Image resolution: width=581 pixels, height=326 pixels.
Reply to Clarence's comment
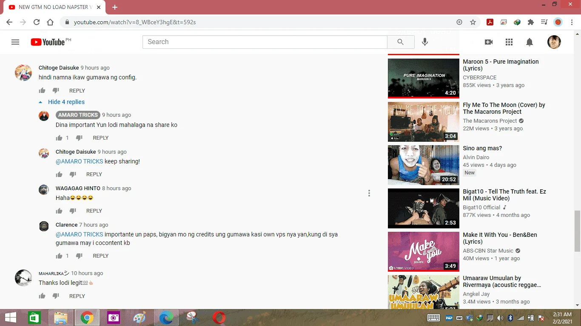(101, 256)
